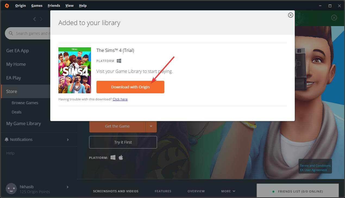Open the Get the Game dropdown arrow

click(151, 126)
